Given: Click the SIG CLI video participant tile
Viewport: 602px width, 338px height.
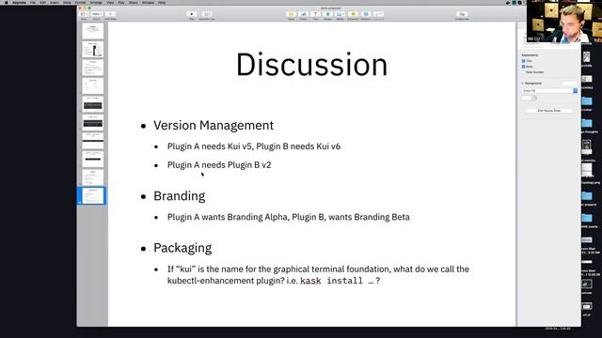Looking at the screenshot, I should [563, 21].
